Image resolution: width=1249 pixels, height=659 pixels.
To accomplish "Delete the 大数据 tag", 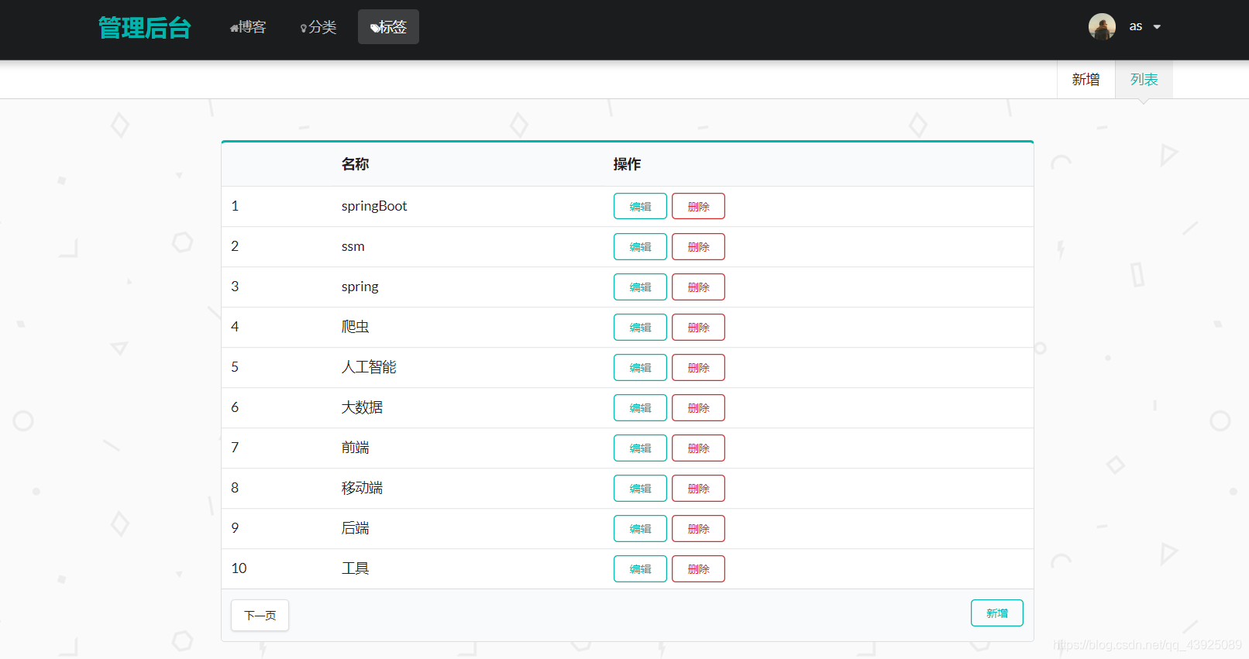I will 698,408.
